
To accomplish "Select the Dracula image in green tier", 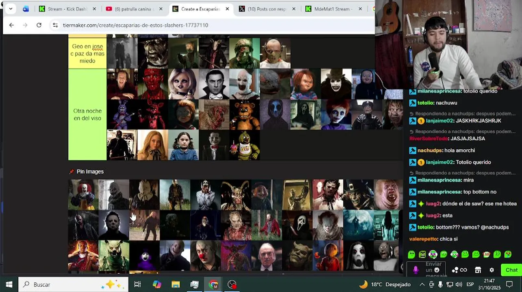I will (x=214, y=84).
